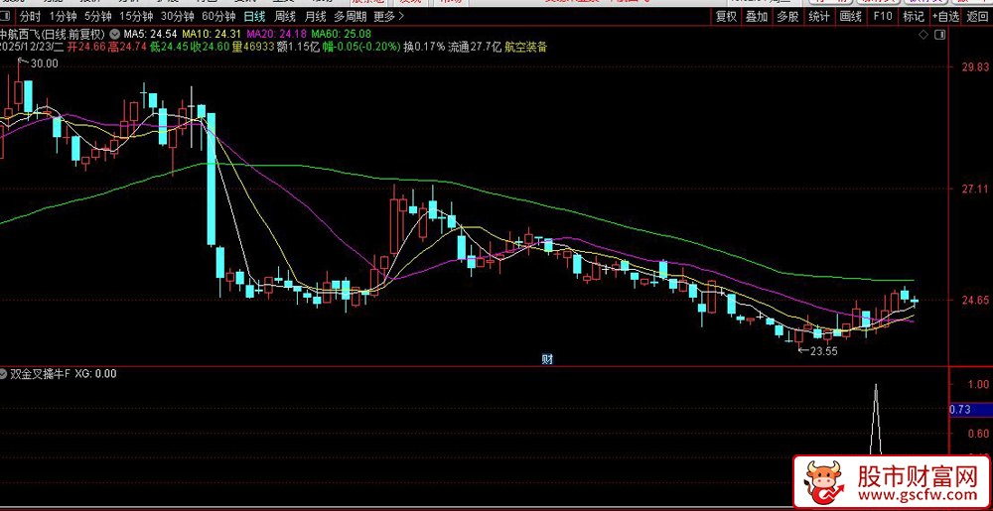Screen dimensions: 993x511
Task: Open 多股 multi-stock view
Action: 787,17
